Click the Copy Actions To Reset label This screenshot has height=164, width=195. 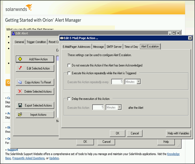click(x=38, y=82)
